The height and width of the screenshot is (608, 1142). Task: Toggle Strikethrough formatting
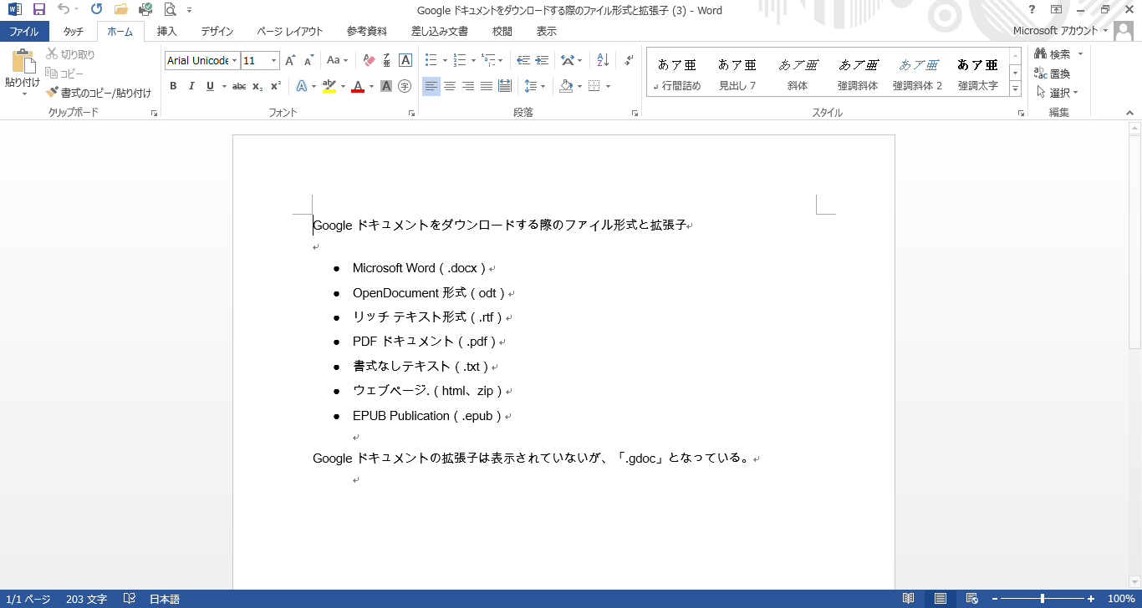tap(239, 86)
